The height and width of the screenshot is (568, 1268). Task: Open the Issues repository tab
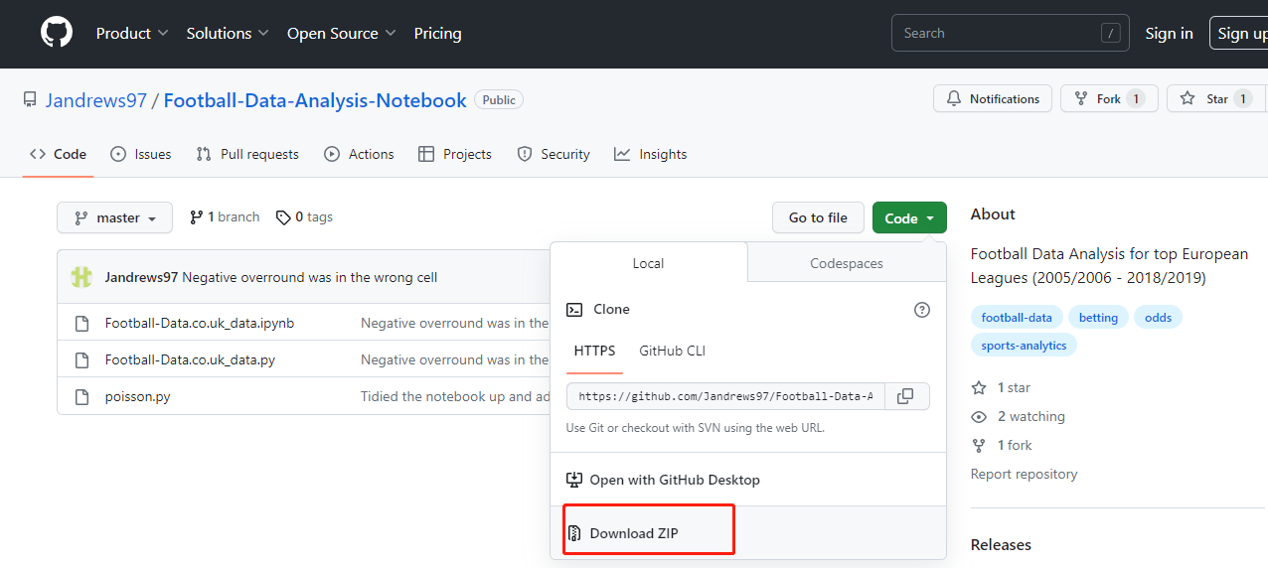141,154
